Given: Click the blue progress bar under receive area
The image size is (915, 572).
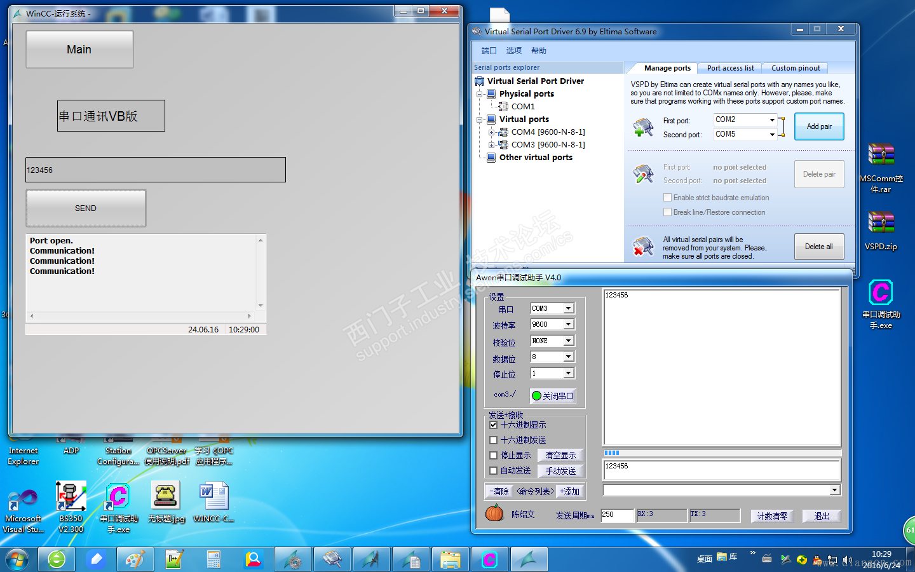Looking at the screenshot, I should (722, 453).
